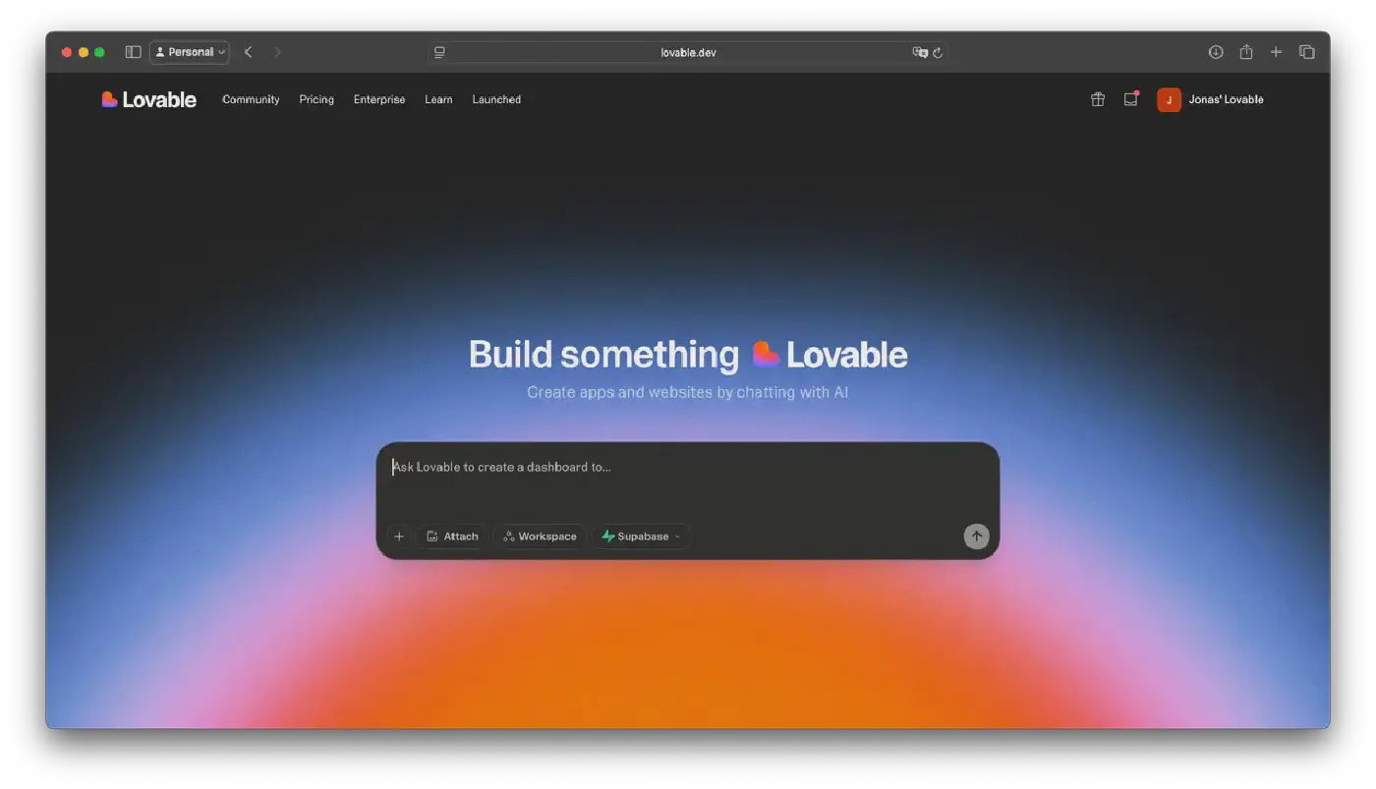Open the gift promotions icon
The height and width of the screenshot is (789, 1376).
tap(1098, 99)
